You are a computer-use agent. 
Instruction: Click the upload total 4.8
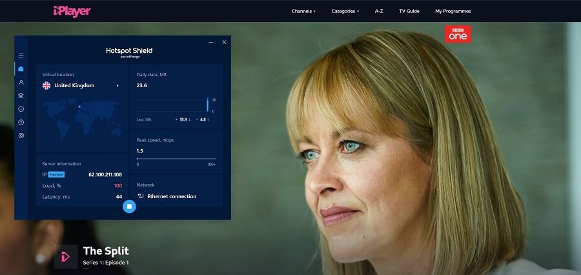(203, 119)
